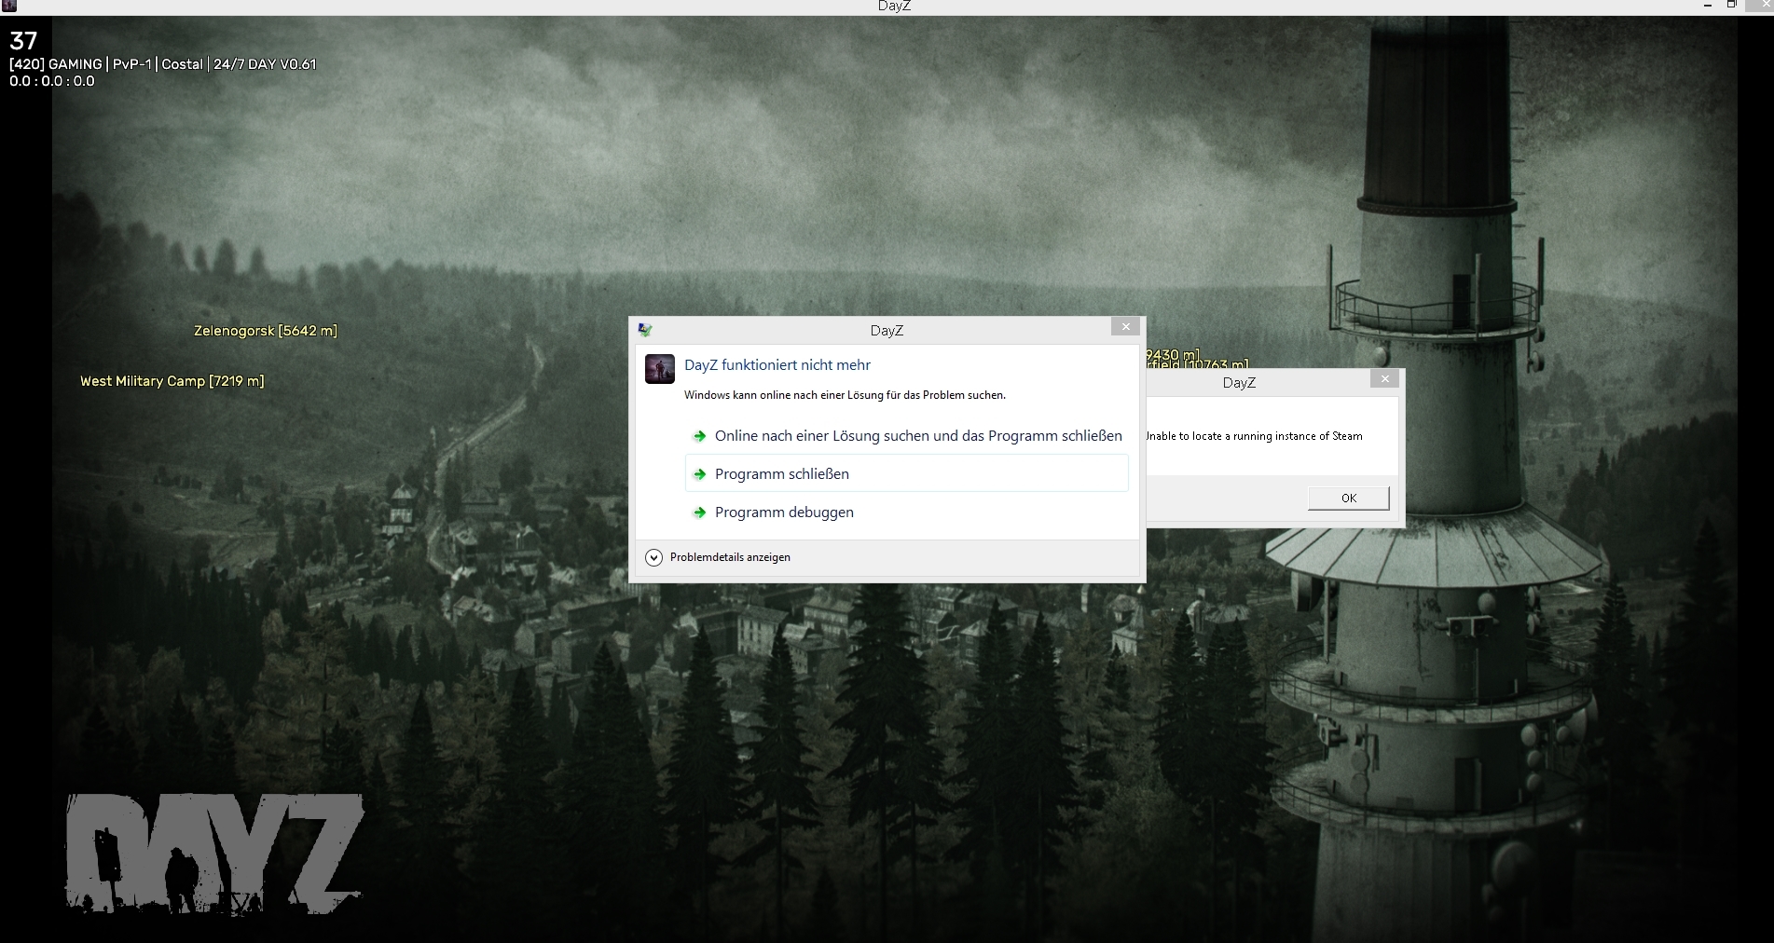
Task: Select the Programm schließen option
Action: coord(907,474)
